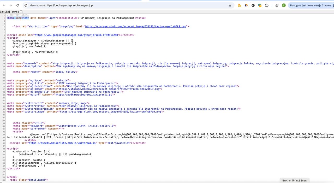334x183 pixels.
Task: Click the gtag('js', new Date()) line
Action: point(29,46)
